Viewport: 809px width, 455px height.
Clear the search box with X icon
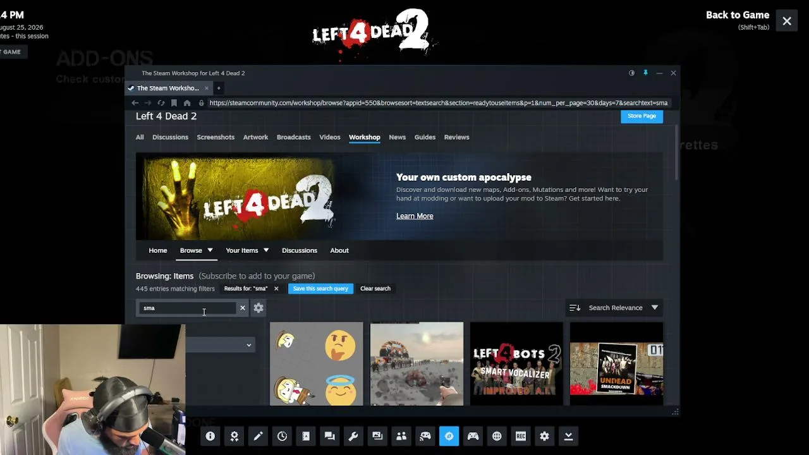(x=242, y=308)
